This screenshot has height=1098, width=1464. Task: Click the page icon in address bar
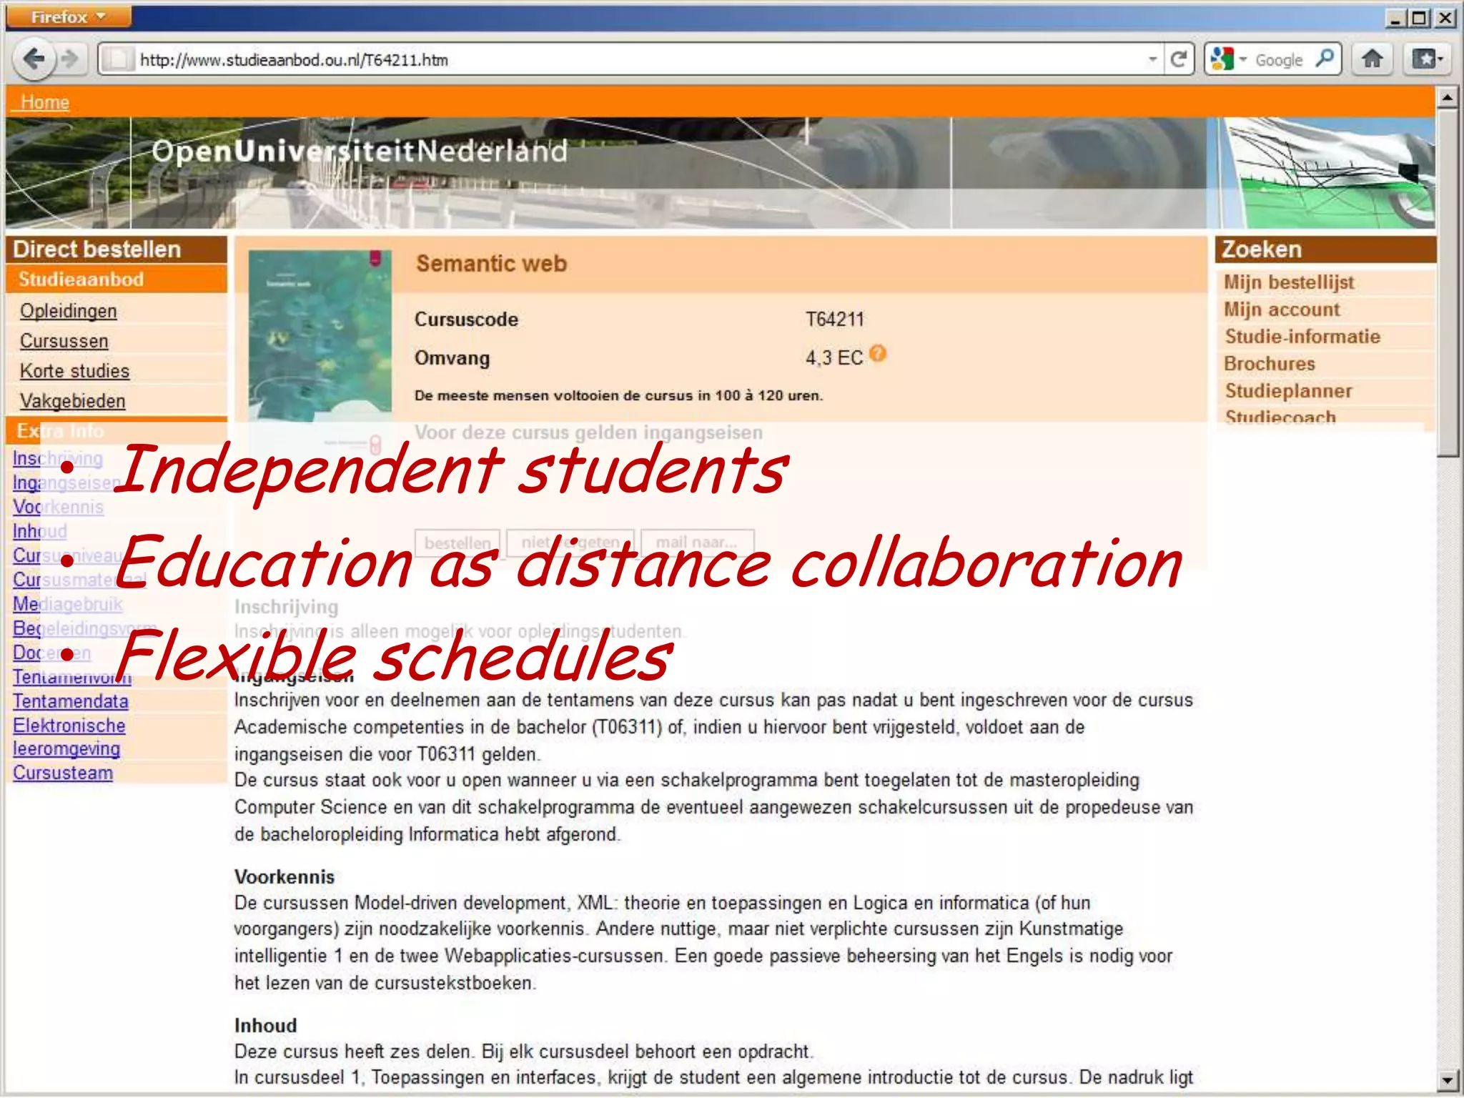coord(119,59)
